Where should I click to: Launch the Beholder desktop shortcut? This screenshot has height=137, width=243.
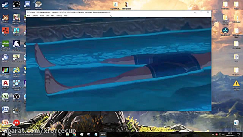click(16, 5)
